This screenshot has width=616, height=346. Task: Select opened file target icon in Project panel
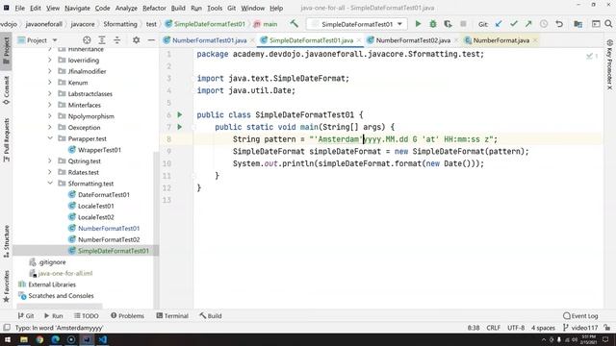(87, 40)
